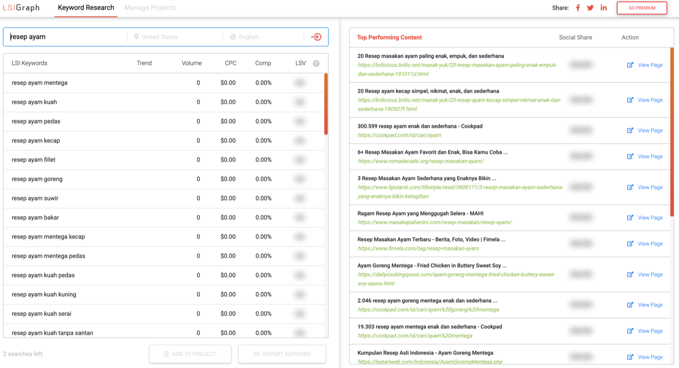Viewport: 679px width, 368px height.
Task: Sort by the Volume column header
Action: point(192,63)
